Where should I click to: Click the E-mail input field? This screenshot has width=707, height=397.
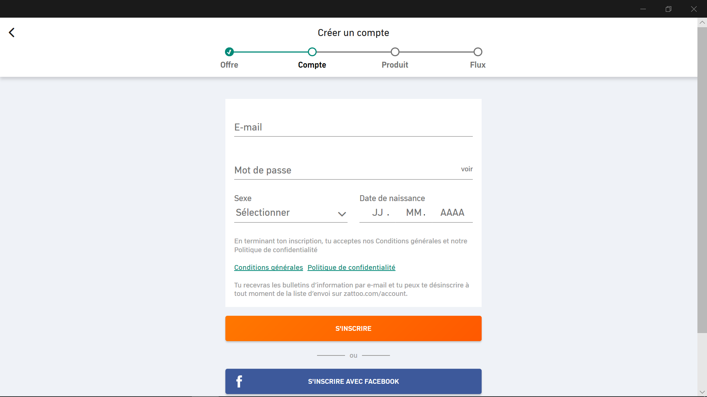click(x=353, y=127)
